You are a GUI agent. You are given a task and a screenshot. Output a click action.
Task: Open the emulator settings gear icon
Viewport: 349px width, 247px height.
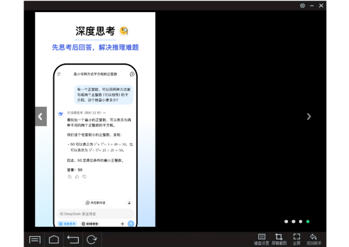[302, 6]
